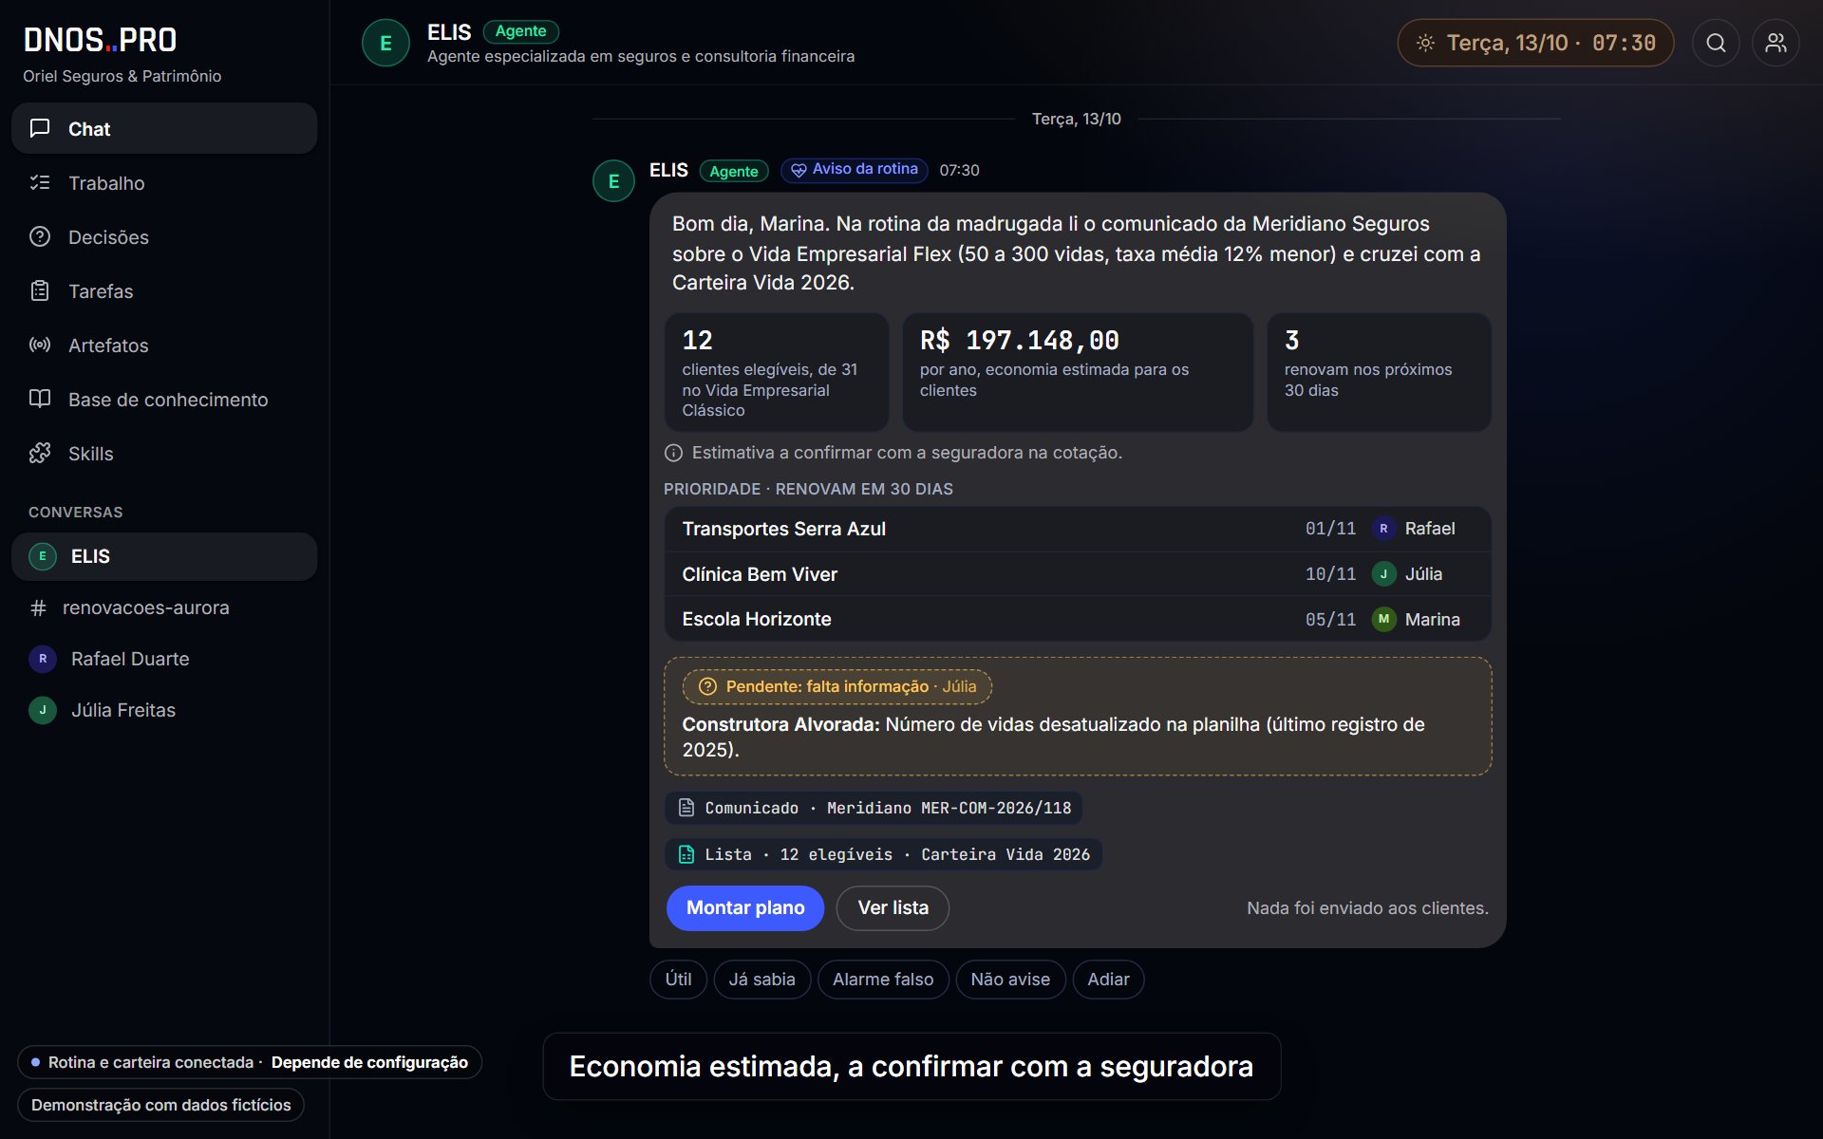Open the search icon in header
This screenshot has height=1139, width=1823.
(1716, 43)
